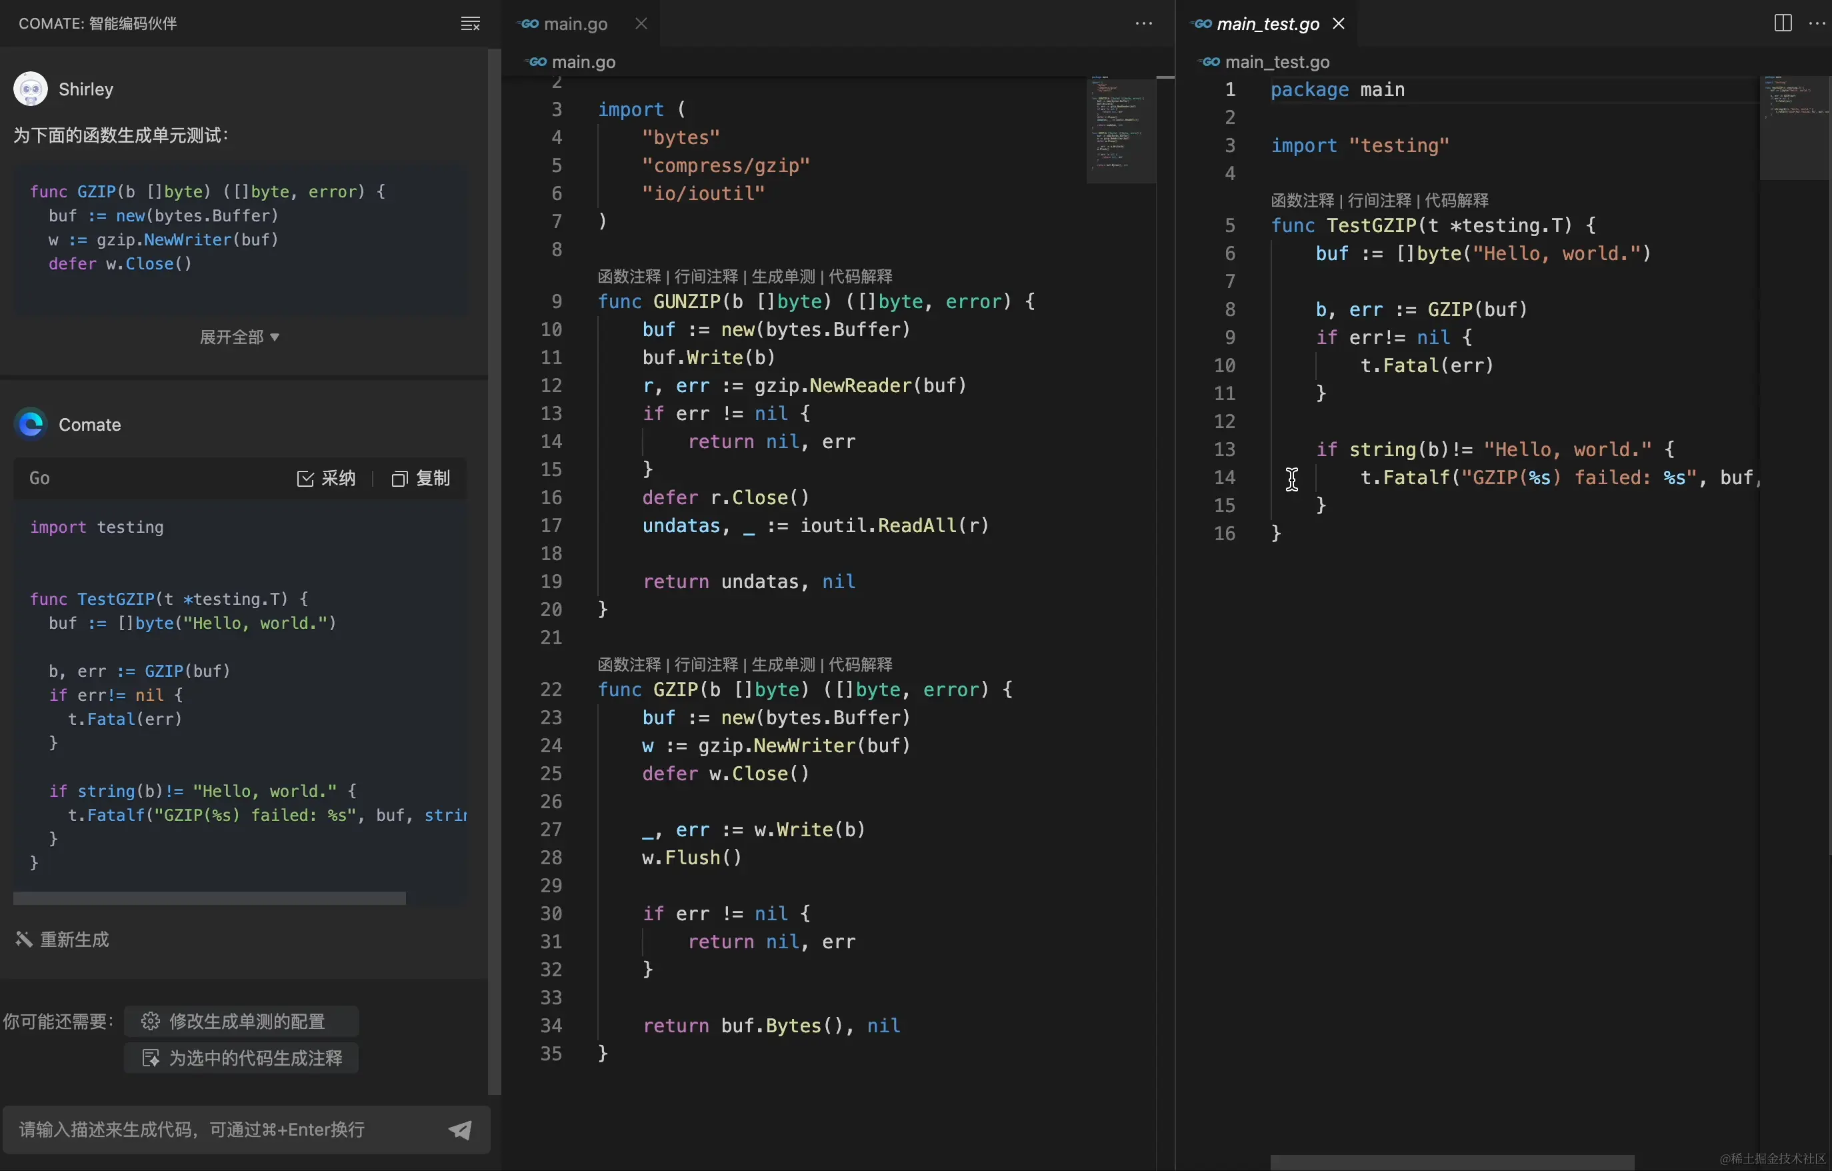This screenshot has width=1832, height=1171.
Task: Click 代码解释 lens above TestGZIP function
Action: [x=1456, y=200]
